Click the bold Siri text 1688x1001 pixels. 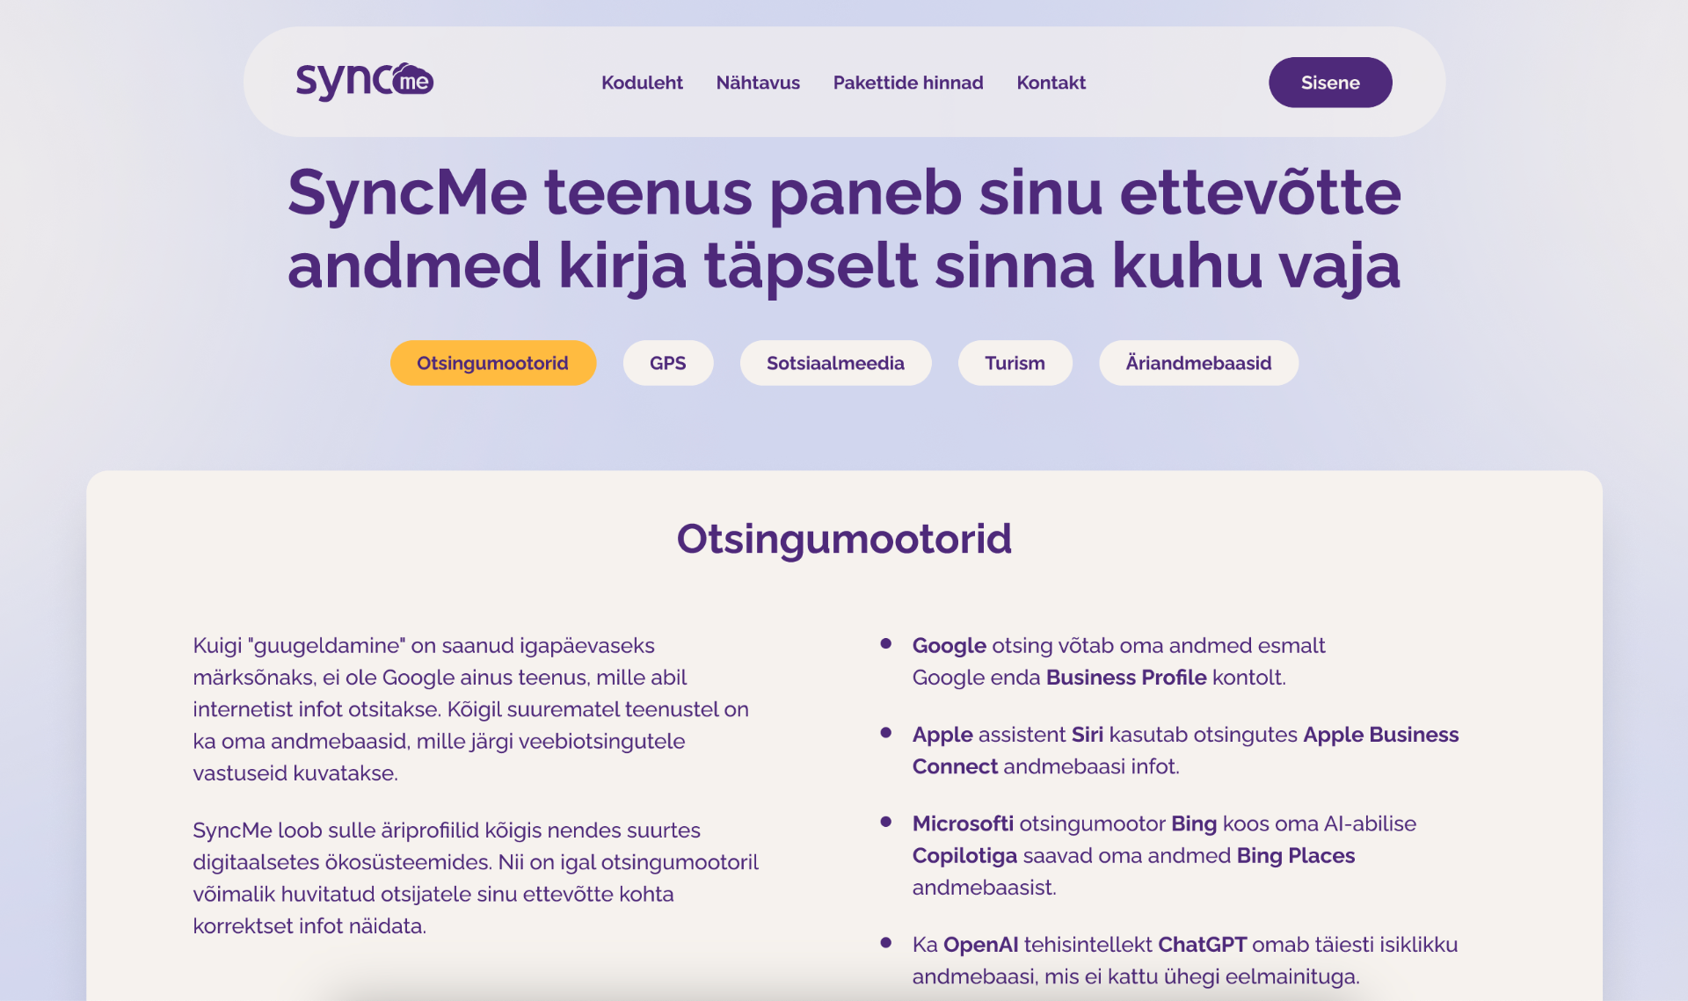tap(1087, 735)
